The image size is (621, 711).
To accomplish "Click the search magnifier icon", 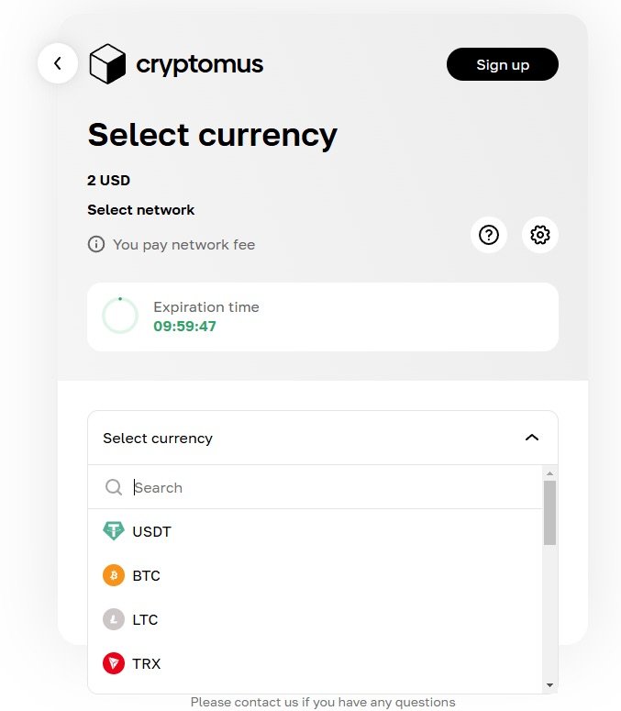I will (x=114, y=487).
